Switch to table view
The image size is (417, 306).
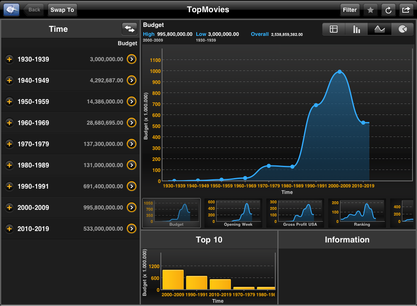pyautogui.click(x=334, y=29)
